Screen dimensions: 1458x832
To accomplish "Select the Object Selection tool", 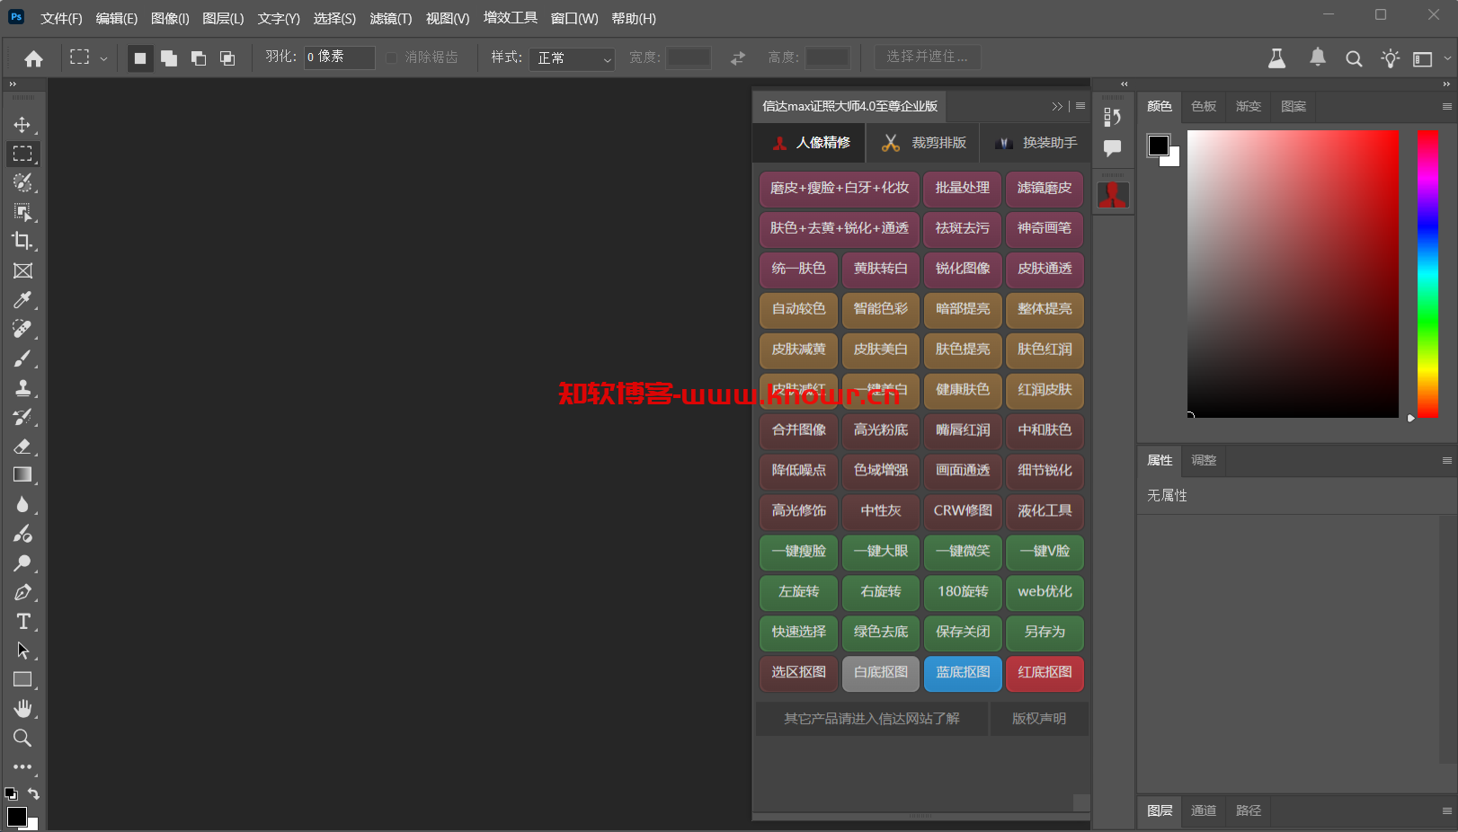I will [x=22, y=212].
